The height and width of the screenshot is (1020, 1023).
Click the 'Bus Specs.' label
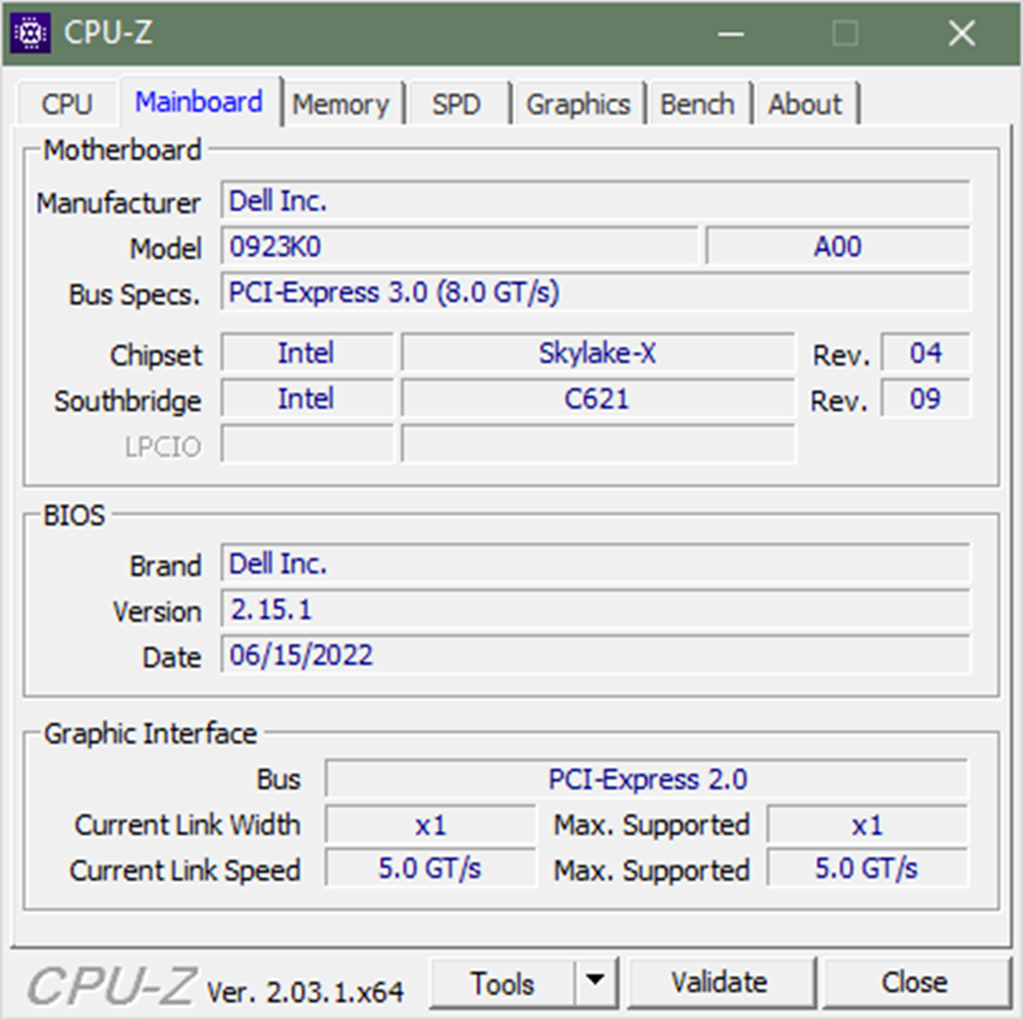point(134,294)
